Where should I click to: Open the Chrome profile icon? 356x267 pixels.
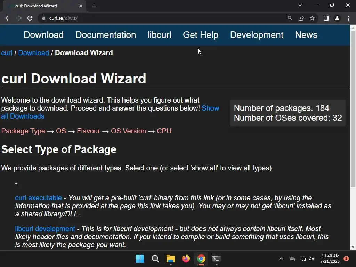click(337, 18)
